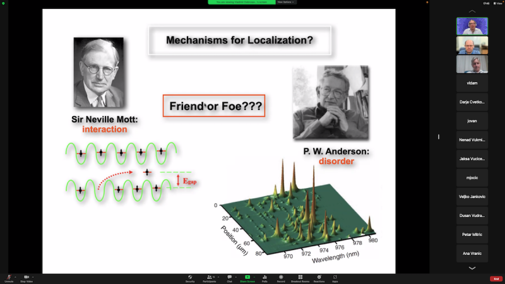The height and width of the screenshot is (284, 505).
Task: Click the red End meeting button
Action: [x=496, y=278]
